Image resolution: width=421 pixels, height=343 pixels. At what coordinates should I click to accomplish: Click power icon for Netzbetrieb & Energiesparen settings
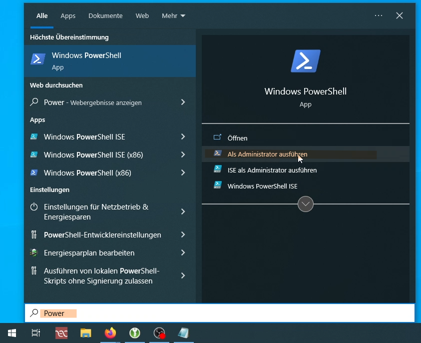point(34,206)
